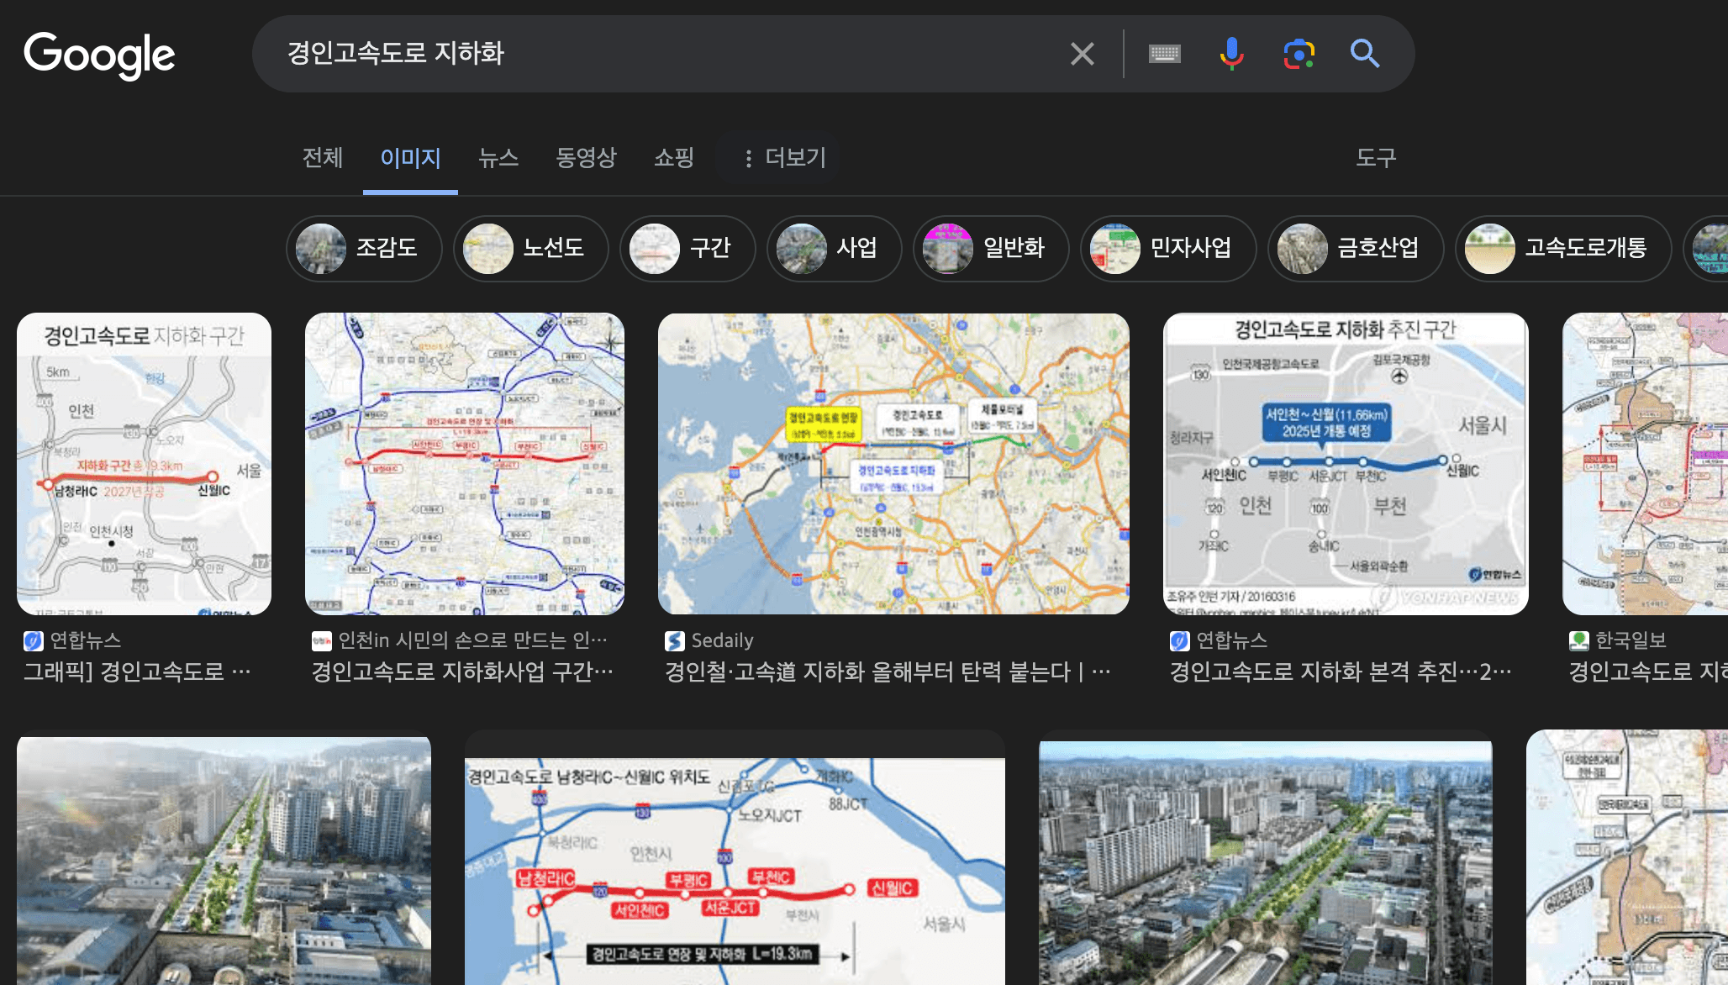
Task: Click the 연합뉴스 source favicon under first image
Action: click(33, 641)
